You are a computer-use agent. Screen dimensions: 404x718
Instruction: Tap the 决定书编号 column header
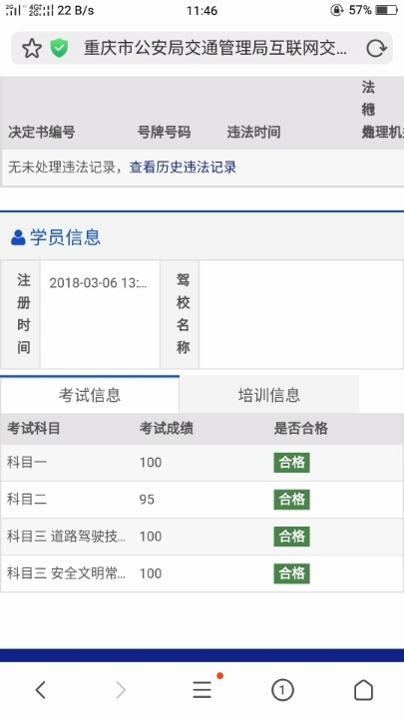[41, 133]
